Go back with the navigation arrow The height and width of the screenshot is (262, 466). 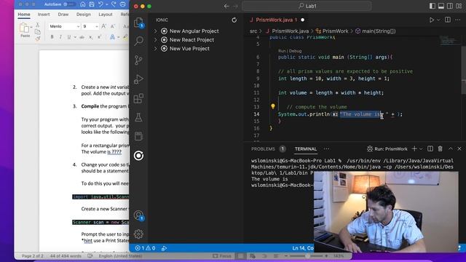coord(226,6)
